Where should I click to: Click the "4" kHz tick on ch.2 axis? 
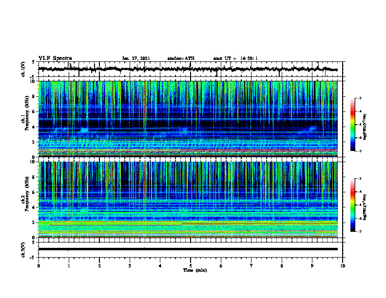pyautogui.click(x=34, y=207)
